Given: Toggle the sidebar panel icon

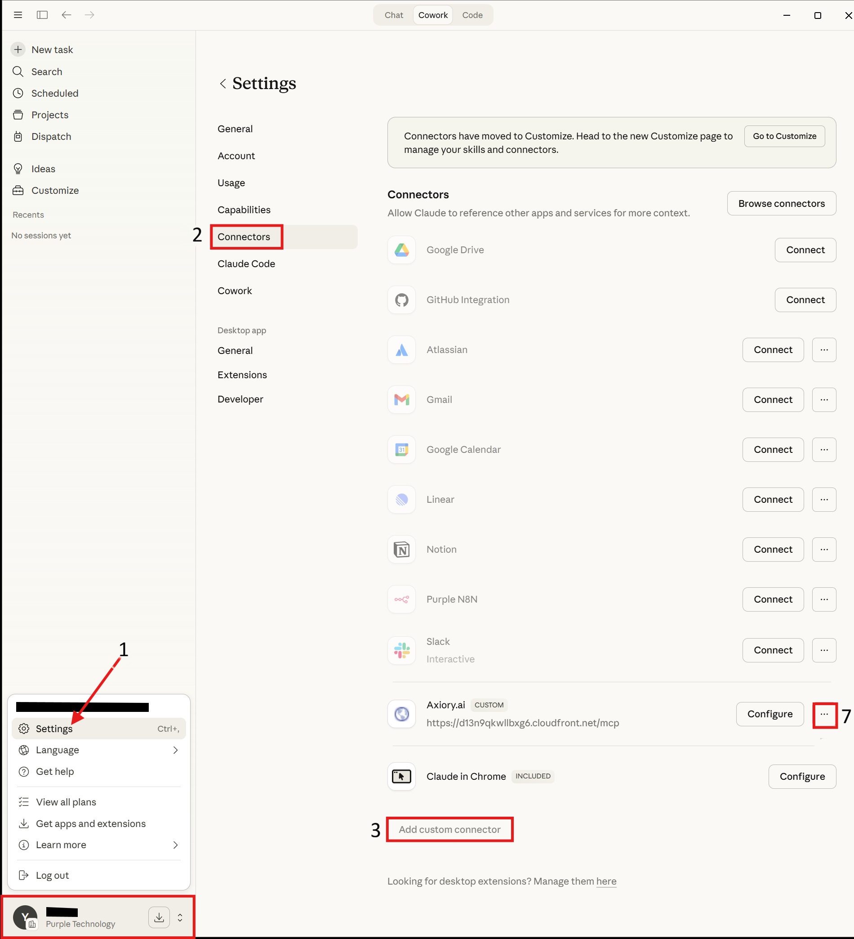Looking at the screenshot, I should (42, 15).
